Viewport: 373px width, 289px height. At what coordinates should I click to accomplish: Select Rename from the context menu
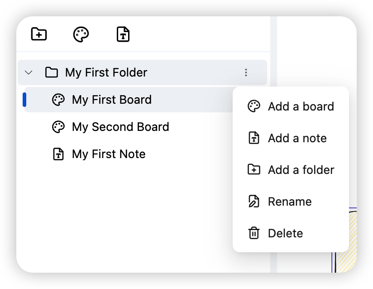(290, 202)
